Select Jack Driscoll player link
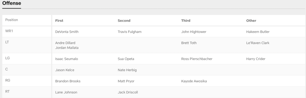306x98 pixels. click(x=128, y=92)
